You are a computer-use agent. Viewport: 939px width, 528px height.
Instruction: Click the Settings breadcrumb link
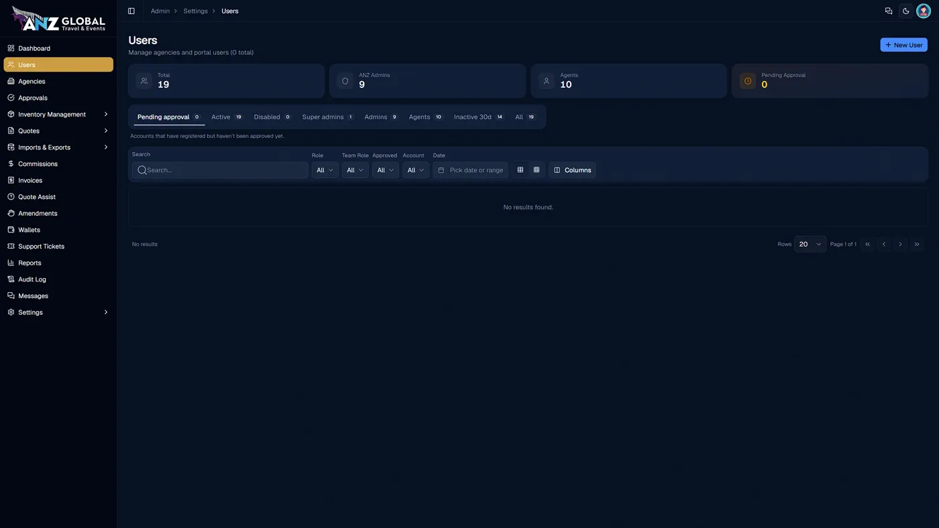point(195,11)
